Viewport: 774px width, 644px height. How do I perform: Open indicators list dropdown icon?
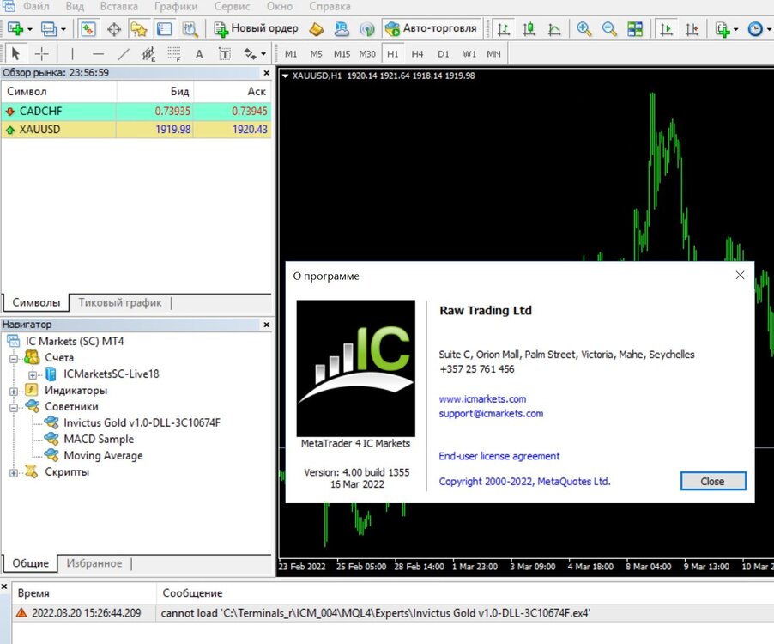727,29
